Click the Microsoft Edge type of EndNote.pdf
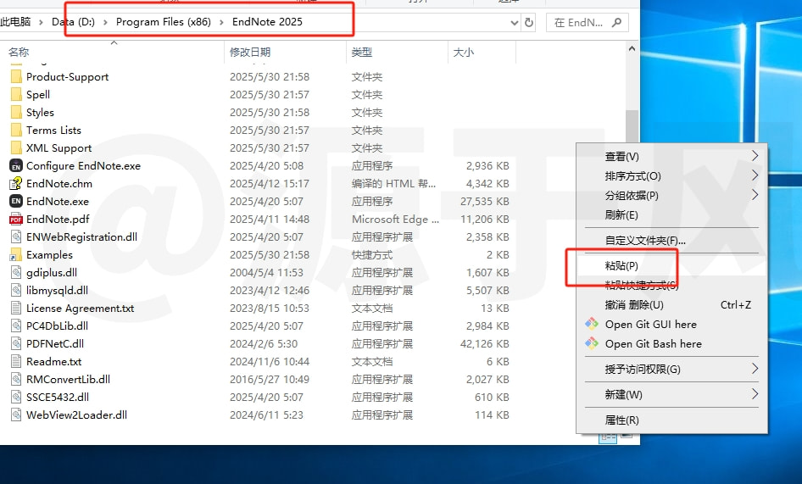This screenshot has height=484, width=802. pyautogui.click(x=395, y=219)
